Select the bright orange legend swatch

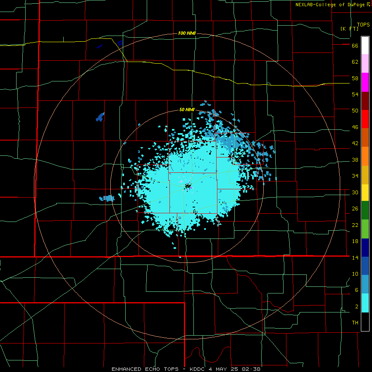point(365,156)
